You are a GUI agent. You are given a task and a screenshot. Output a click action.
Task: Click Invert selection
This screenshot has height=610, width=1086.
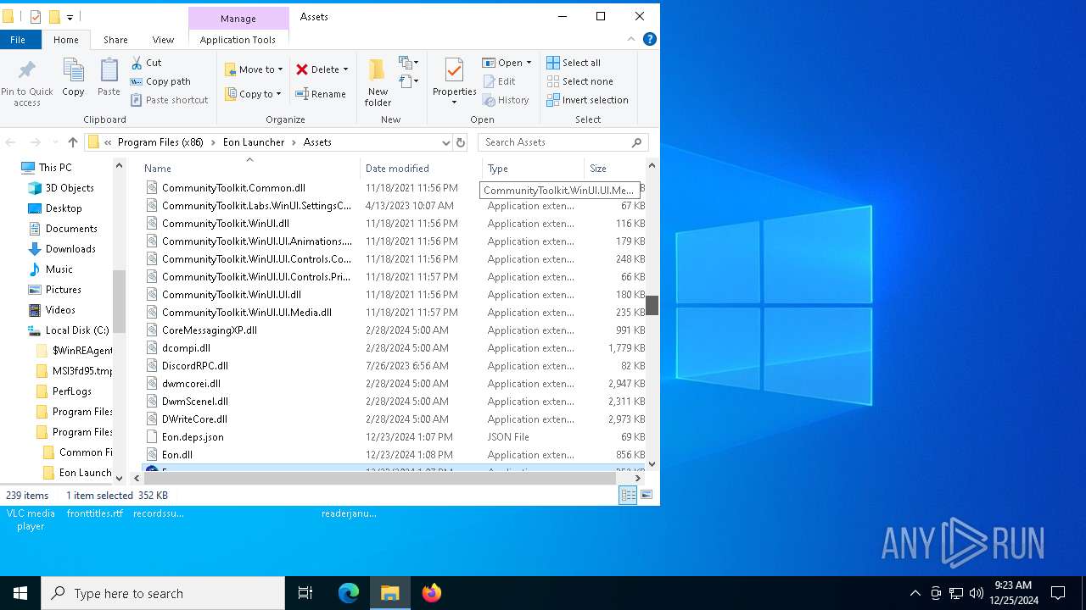pyautogui.click(x=587, y=100)
